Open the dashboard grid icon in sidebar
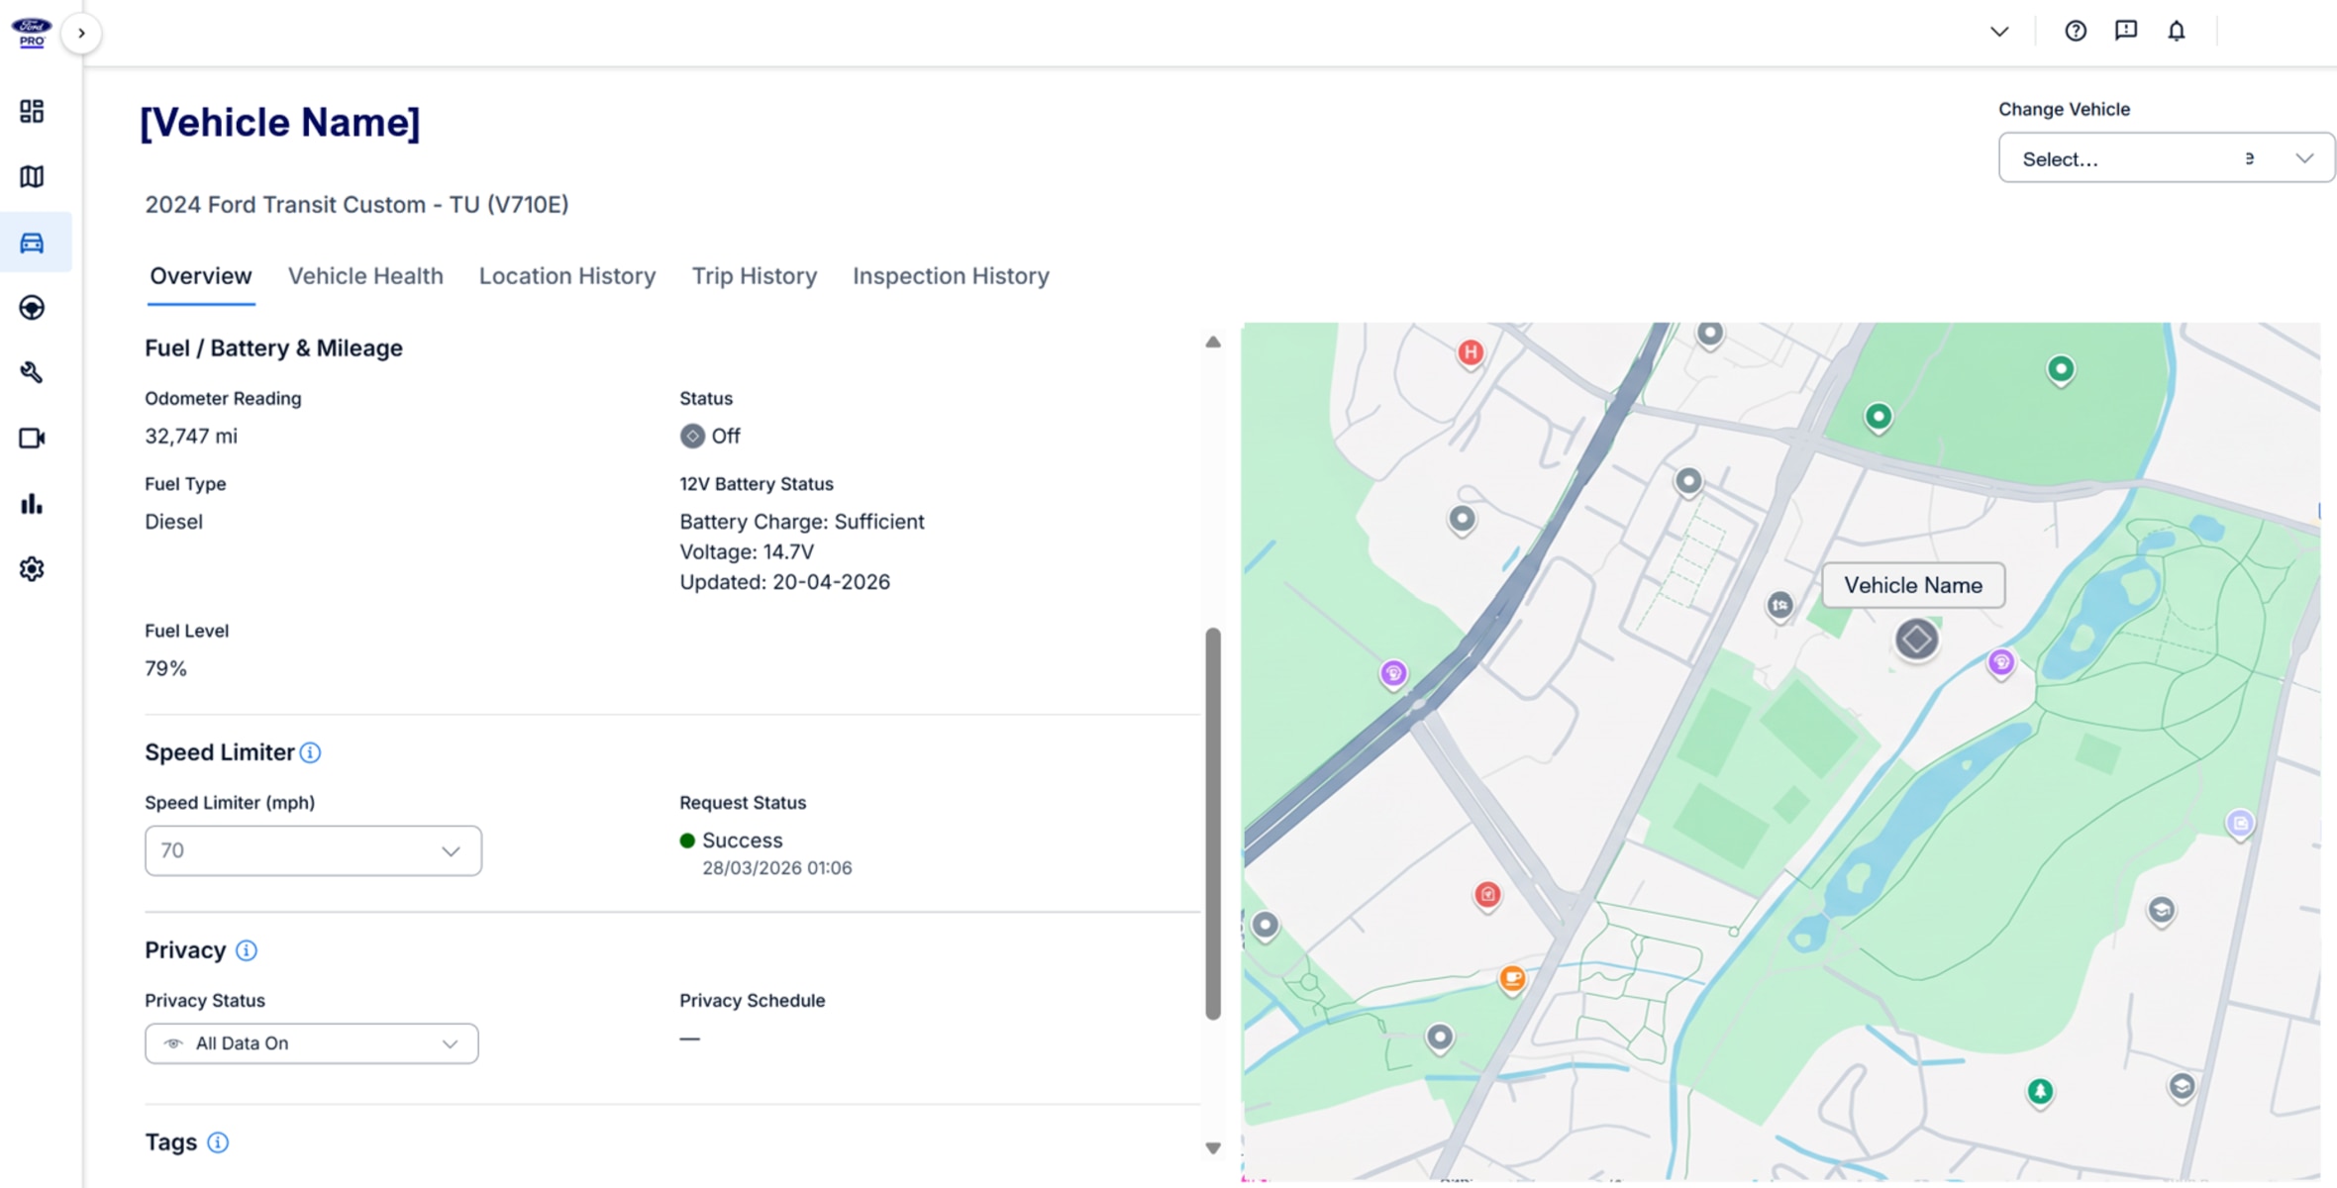The height and width of the screenshot is (1188, 2337). [32, 111]
